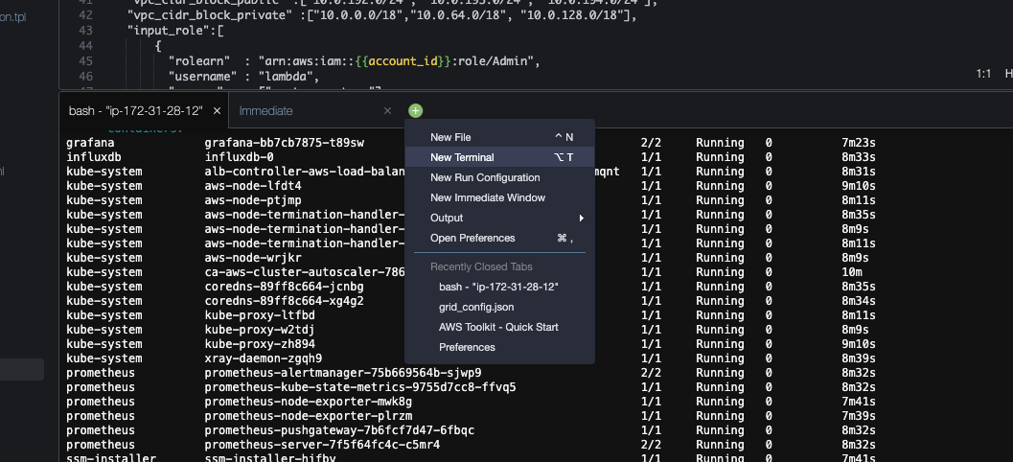Expand the Output submenu arrow

582,218
